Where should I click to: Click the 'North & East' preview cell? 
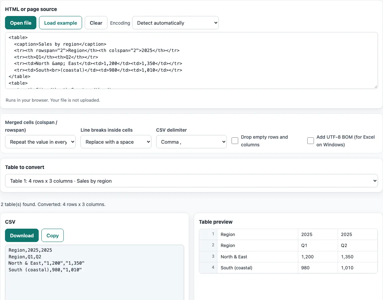(x=258, y=257)
